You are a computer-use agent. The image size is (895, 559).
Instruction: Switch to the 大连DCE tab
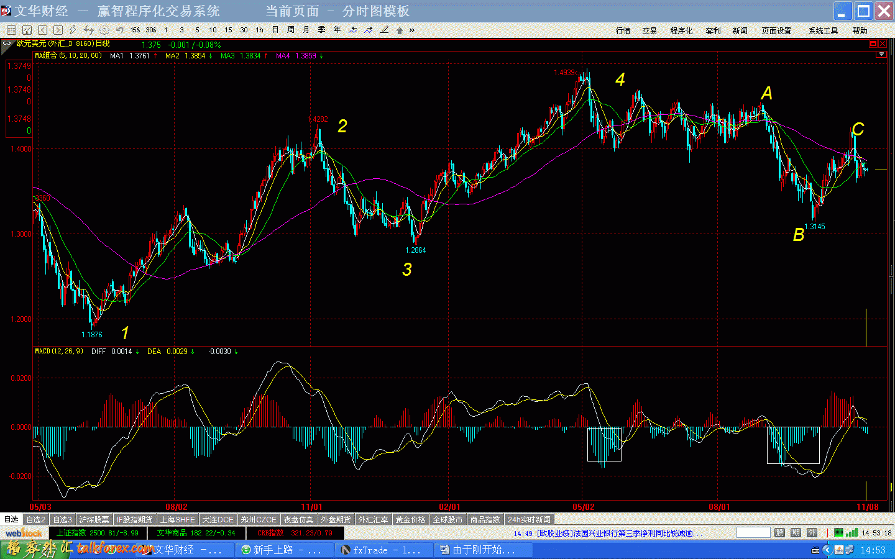click(x=218, y=519)
